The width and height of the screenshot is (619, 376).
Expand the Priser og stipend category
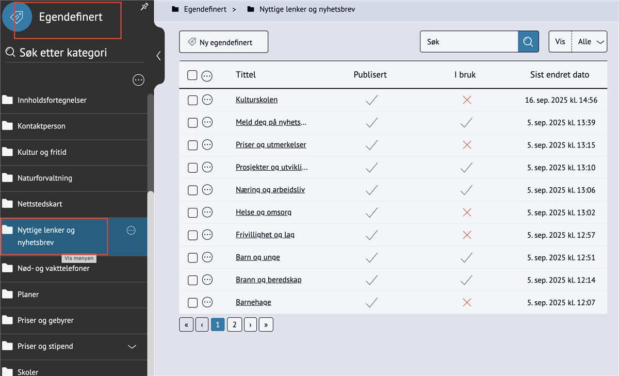(x=132, y=347)
